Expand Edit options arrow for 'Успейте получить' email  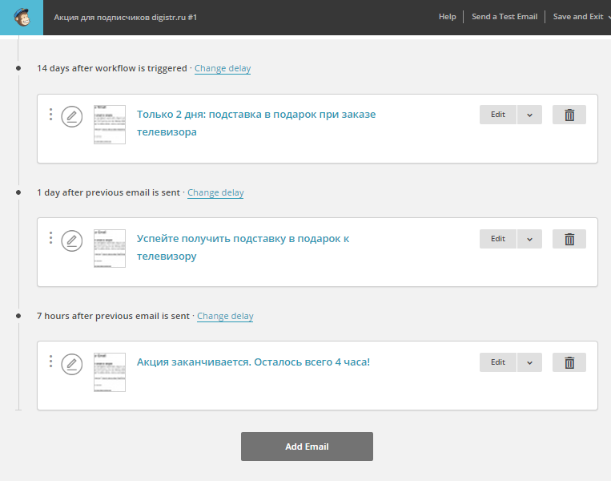tap(529, 239)
